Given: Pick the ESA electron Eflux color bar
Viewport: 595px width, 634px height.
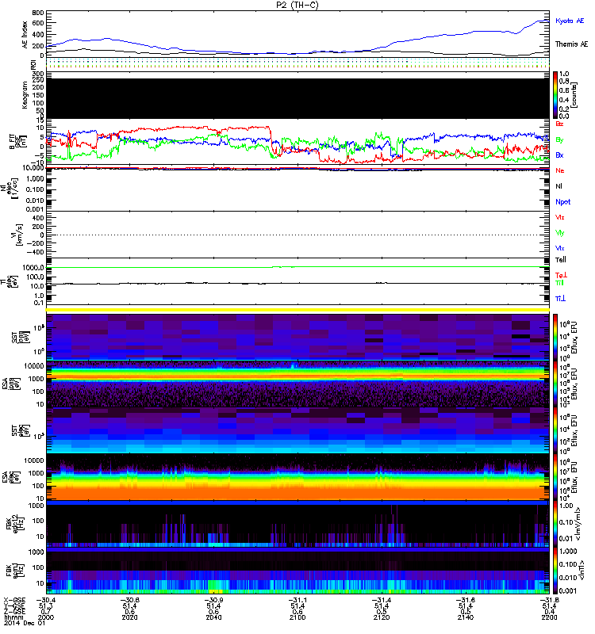Looking at the screenshot, I should click(555, 478).
